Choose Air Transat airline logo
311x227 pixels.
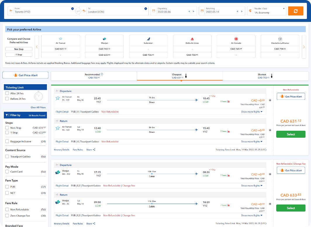(61, 39)
